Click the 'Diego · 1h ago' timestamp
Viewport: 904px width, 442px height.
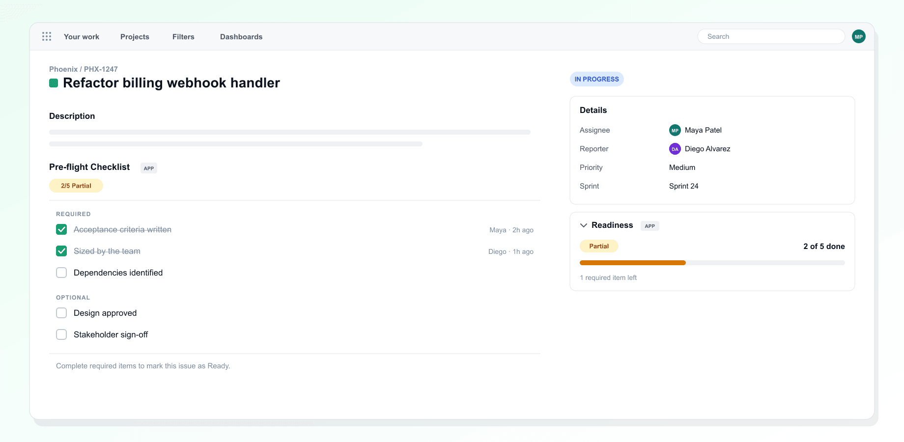(511, 251)
